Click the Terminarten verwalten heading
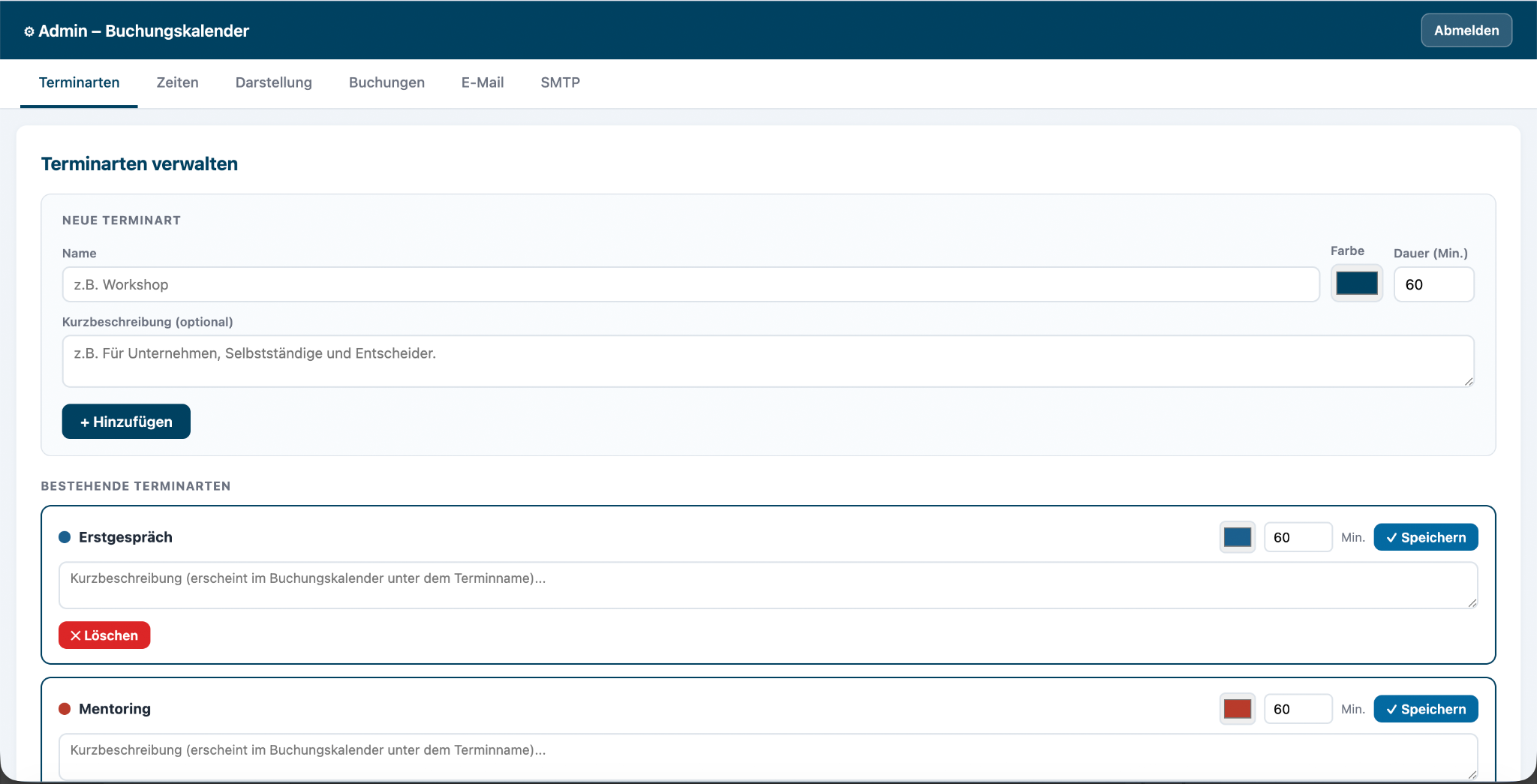 140,164
